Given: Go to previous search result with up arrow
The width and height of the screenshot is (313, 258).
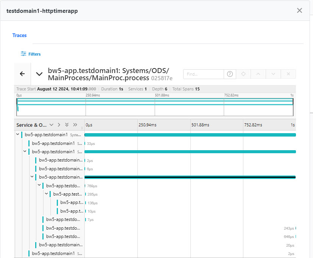Looking at the screenshot, I should pos(258,74).
